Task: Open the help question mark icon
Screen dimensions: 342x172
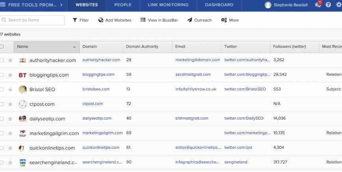Action: [328, 5]
